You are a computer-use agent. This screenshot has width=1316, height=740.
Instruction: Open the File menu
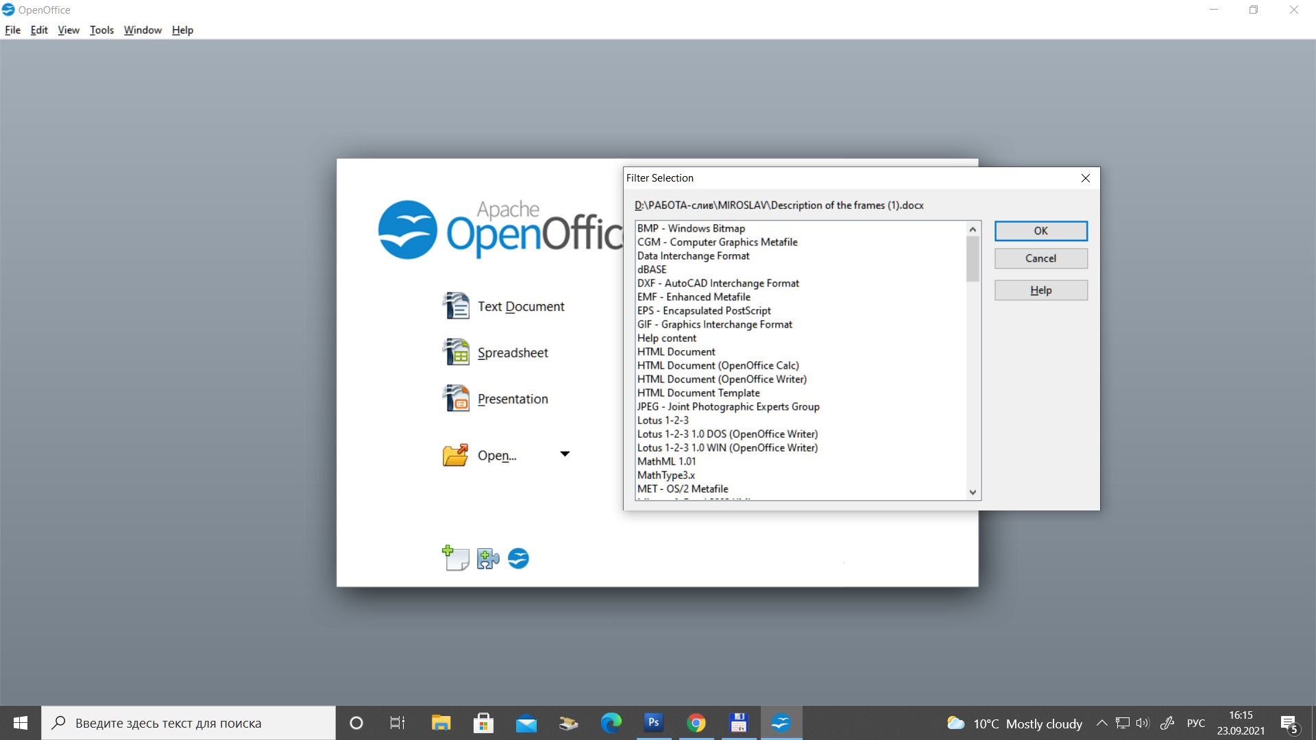(12, 30)
